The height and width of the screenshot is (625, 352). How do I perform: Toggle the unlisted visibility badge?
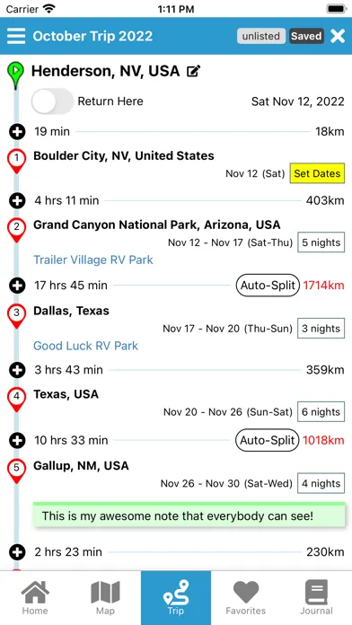coord(261,36)
